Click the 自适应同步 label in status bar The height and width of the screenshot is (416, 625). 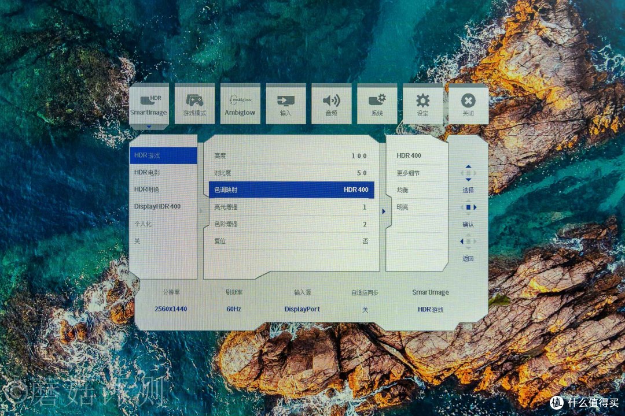(x=365, y=292)
